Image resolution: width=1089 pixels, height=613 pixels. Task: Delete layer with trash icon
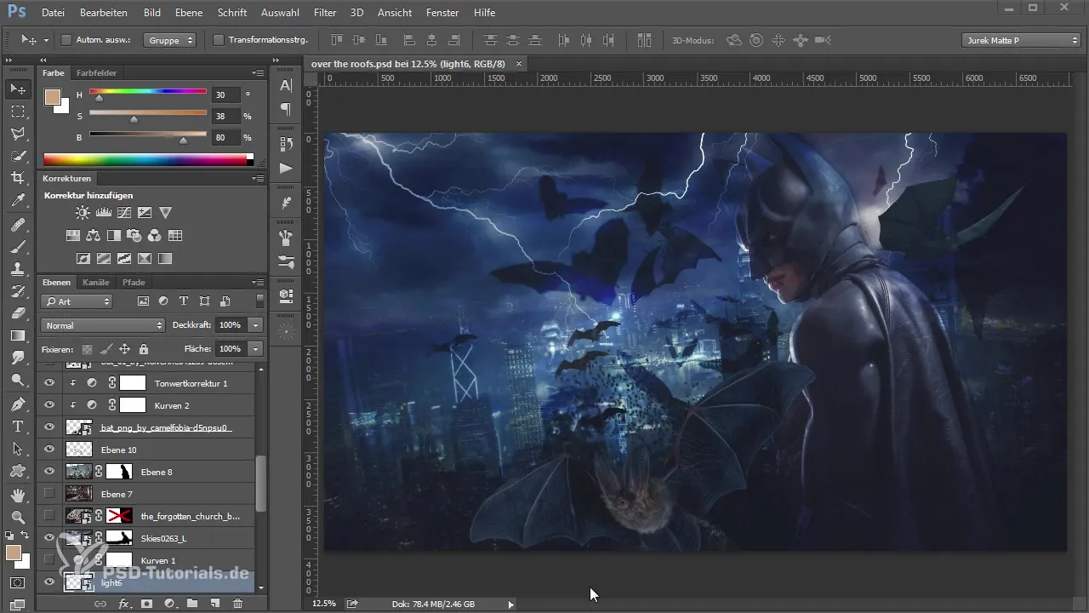pyautogui.click(x=237, y=603)
